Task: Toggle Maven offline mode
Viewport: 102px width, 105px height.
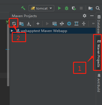Action: coord(62,24)
